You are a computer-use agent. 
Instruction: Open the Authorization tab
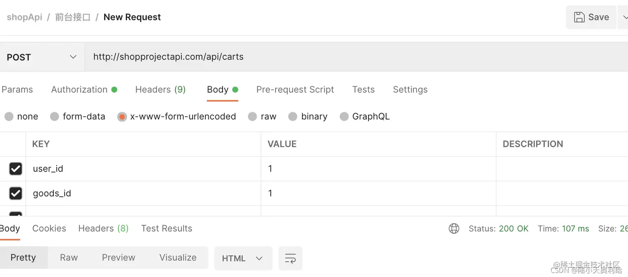(x=79, y=89)
